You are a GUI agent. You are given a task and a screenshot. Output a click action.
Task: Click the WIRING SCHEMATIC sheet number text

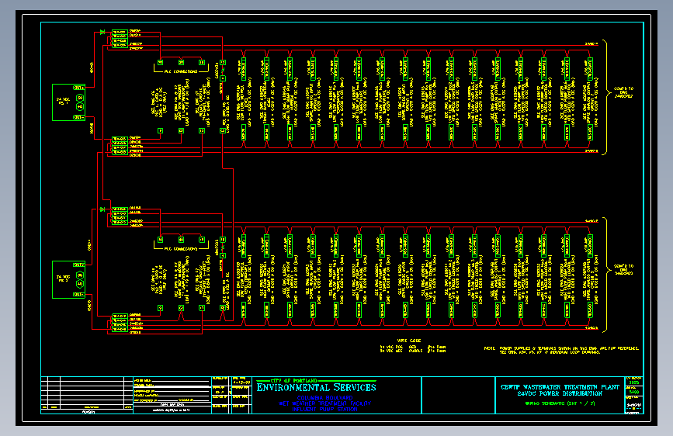(560, 403)
